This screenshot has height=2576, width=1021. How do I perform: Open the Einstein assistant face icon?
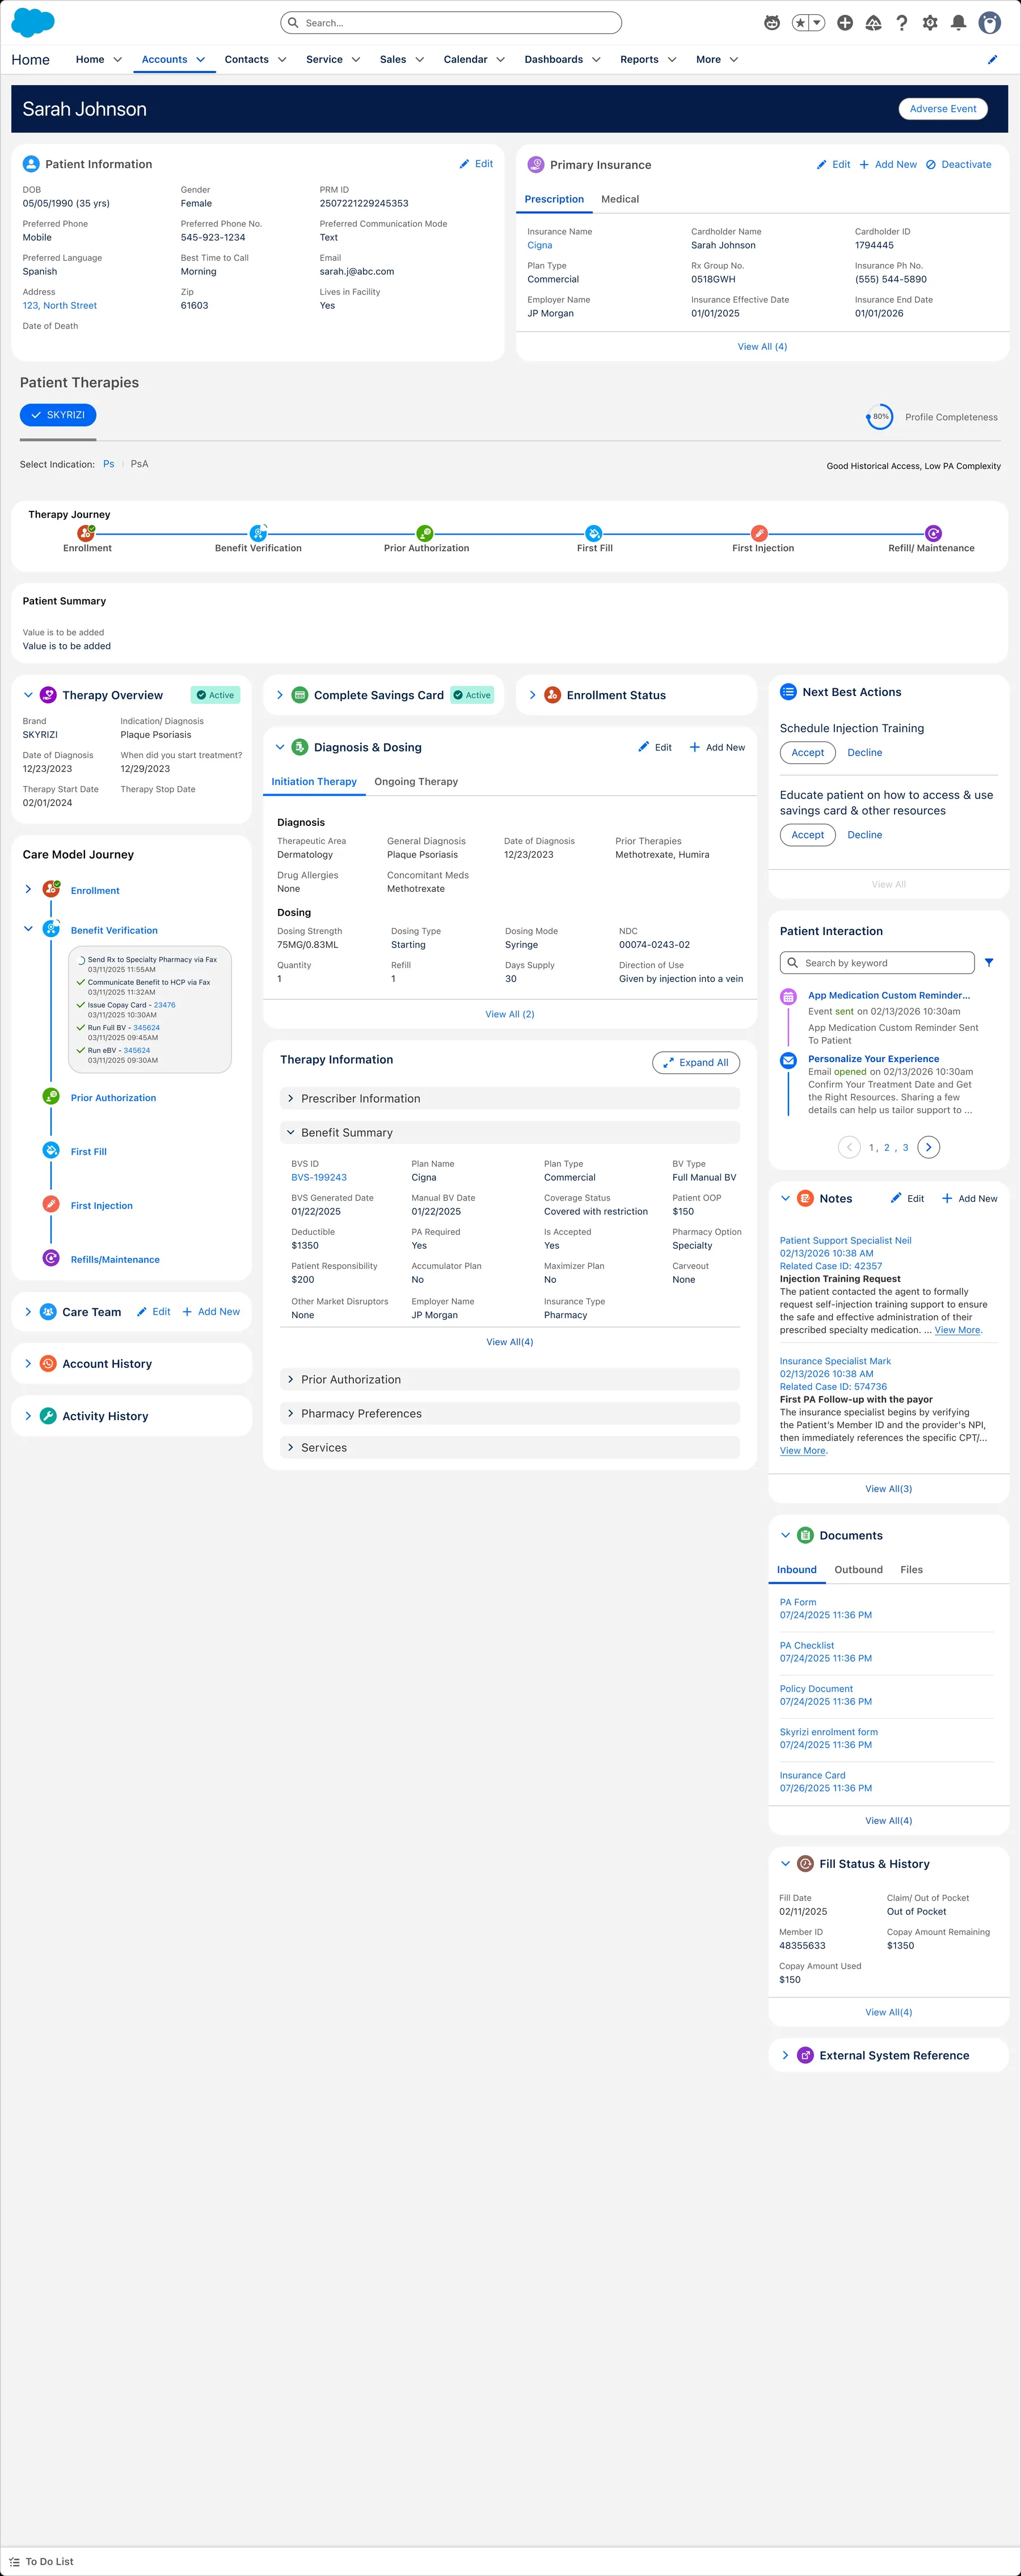click(771, 23)
